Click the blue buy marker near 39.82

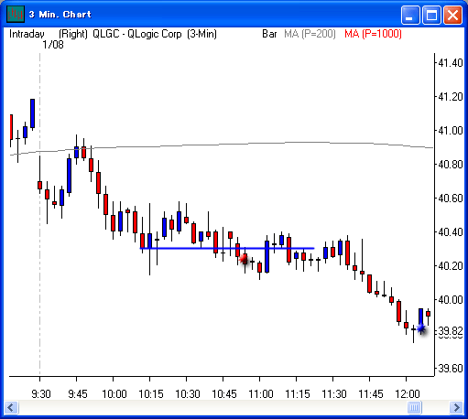tap(421, 328)
